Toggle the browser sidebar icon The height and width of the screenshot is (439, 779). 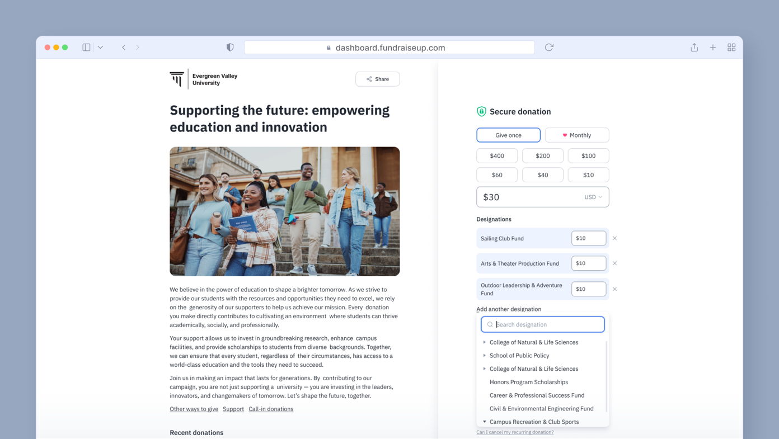click(x=86, y=47)
